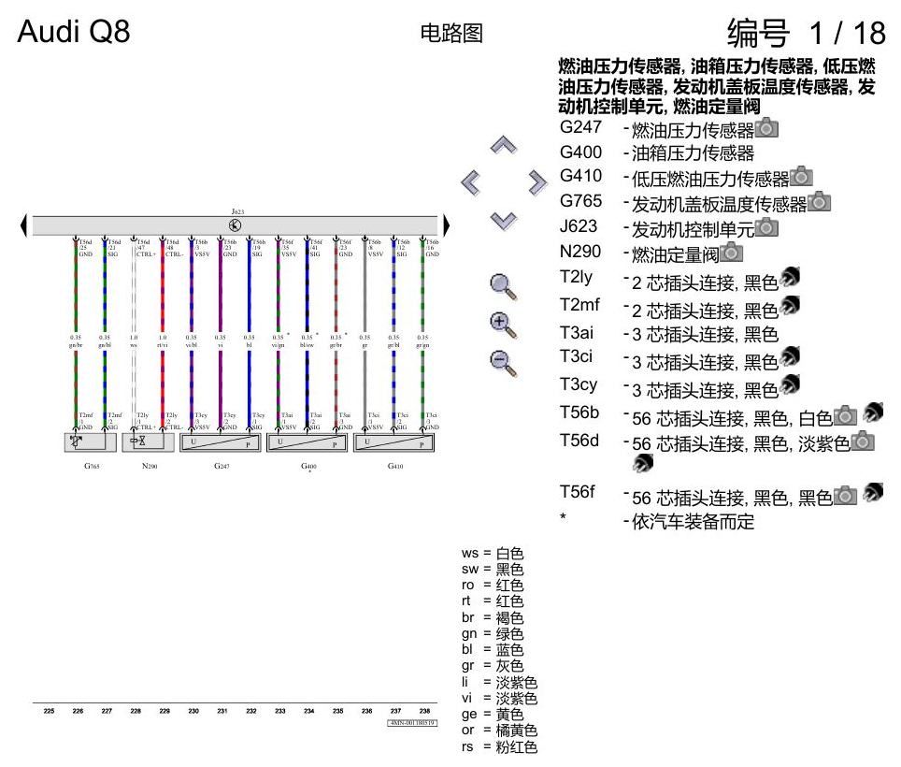Click the right continuation arrow of J623 bar
Viewport: 901px width, 767px height.
click(446, 225)
